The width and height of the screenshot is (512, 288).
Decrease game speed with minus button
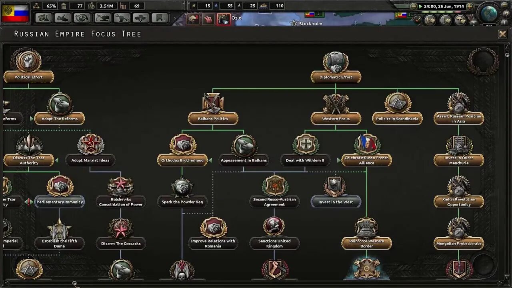(x=414, y=6)
